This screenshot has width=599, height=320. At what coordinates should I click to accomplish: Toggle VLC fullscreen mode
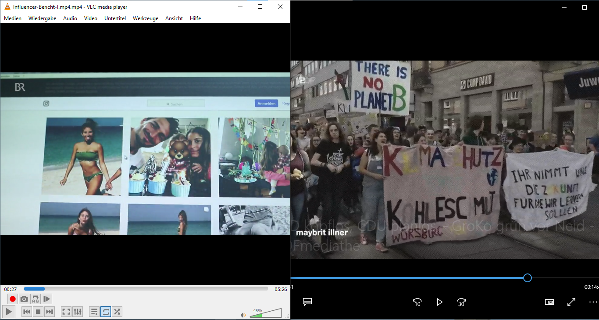tap(66, 312)
